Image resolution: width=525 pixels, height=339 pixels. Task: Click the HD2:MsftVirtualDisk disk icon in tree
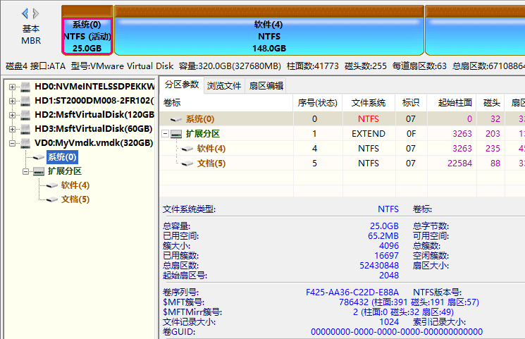[25, 114]
